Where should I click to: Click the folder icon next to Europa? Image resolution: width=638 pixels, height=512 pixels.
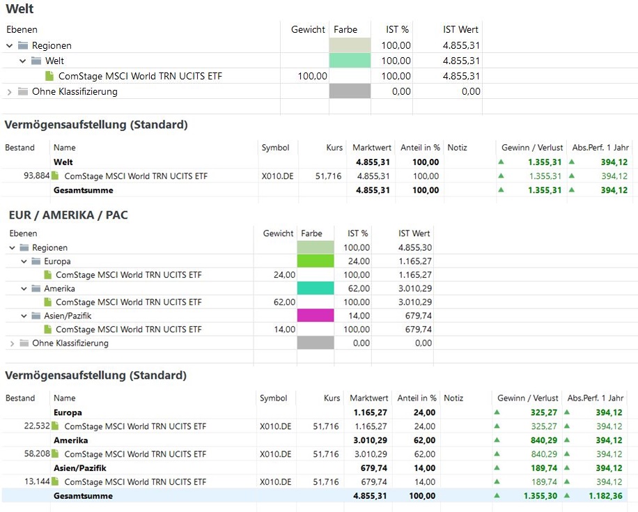(x=36, y=261)
